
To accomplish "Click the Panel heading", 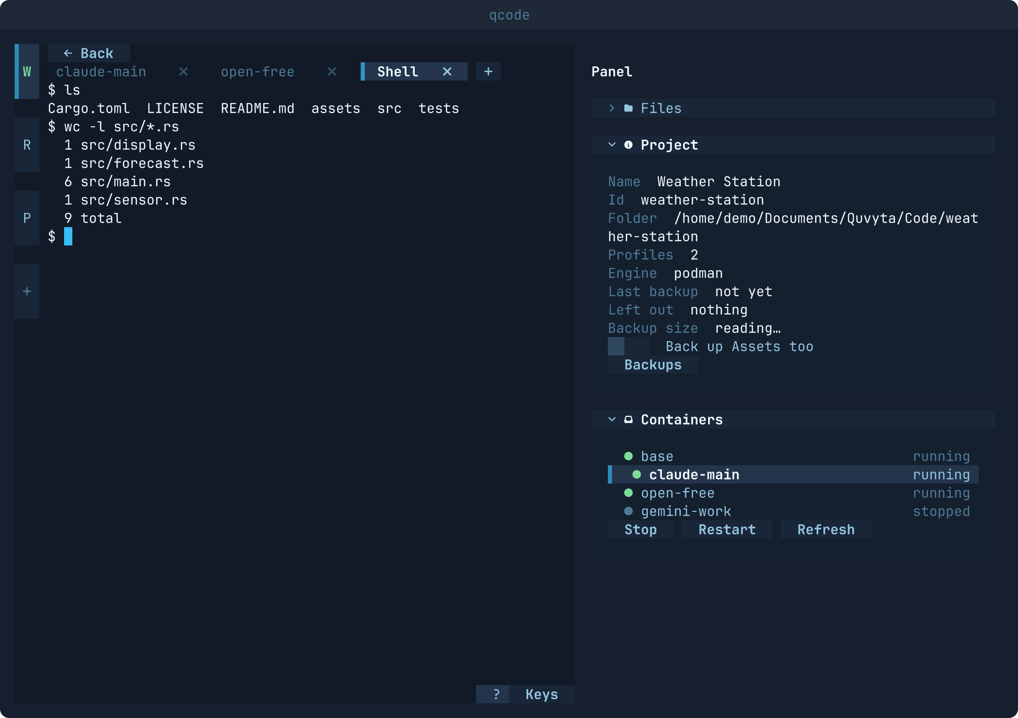I will pos(612,71).
